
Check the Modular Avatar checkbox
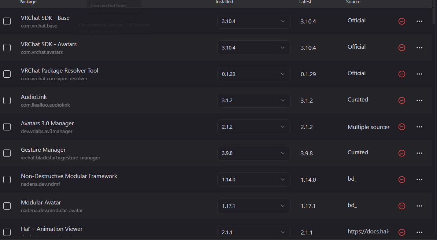(x=7, y=206)
